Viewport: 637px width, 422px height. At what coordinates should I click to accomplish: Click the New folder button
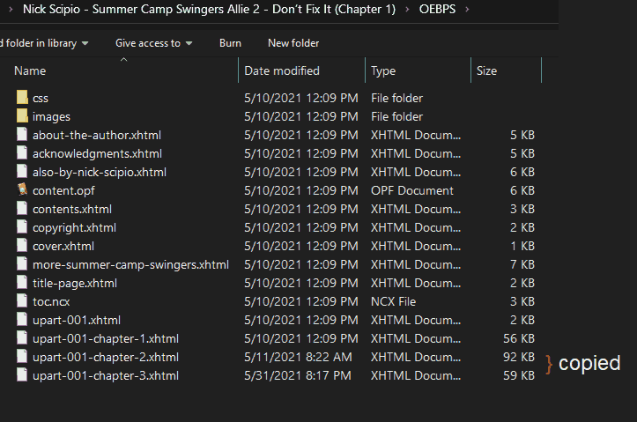293,43
